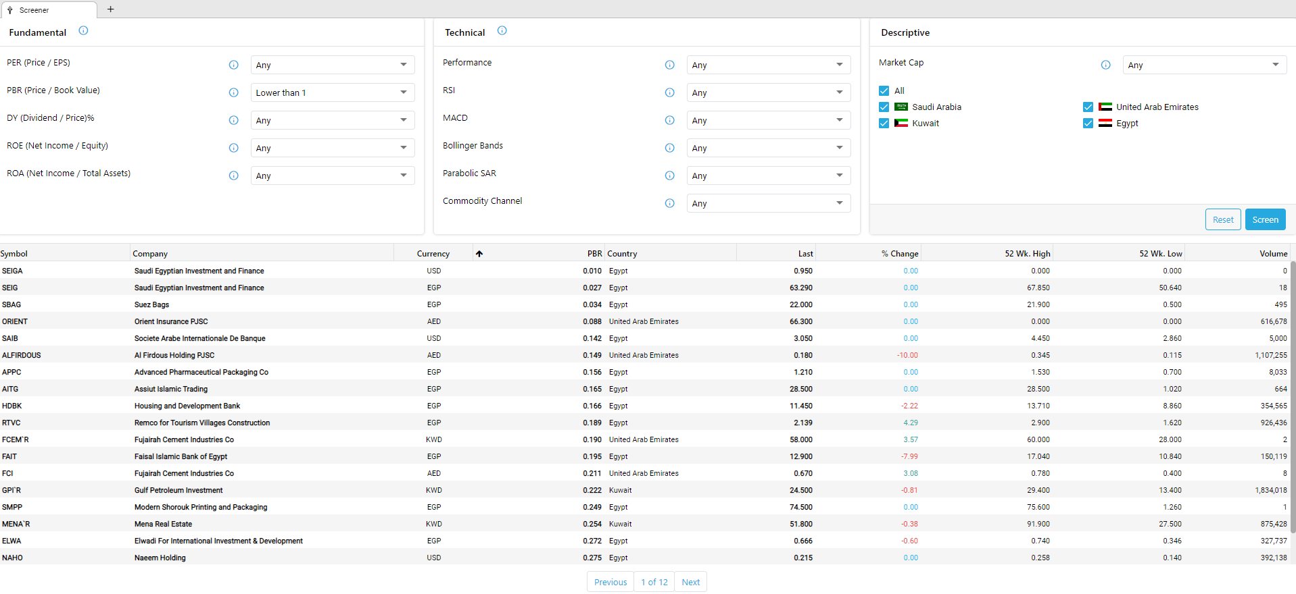Open info icon for ROE (Net Income / Equity)
Viewport: 1296px width, 594px height.
coord(233,148)
